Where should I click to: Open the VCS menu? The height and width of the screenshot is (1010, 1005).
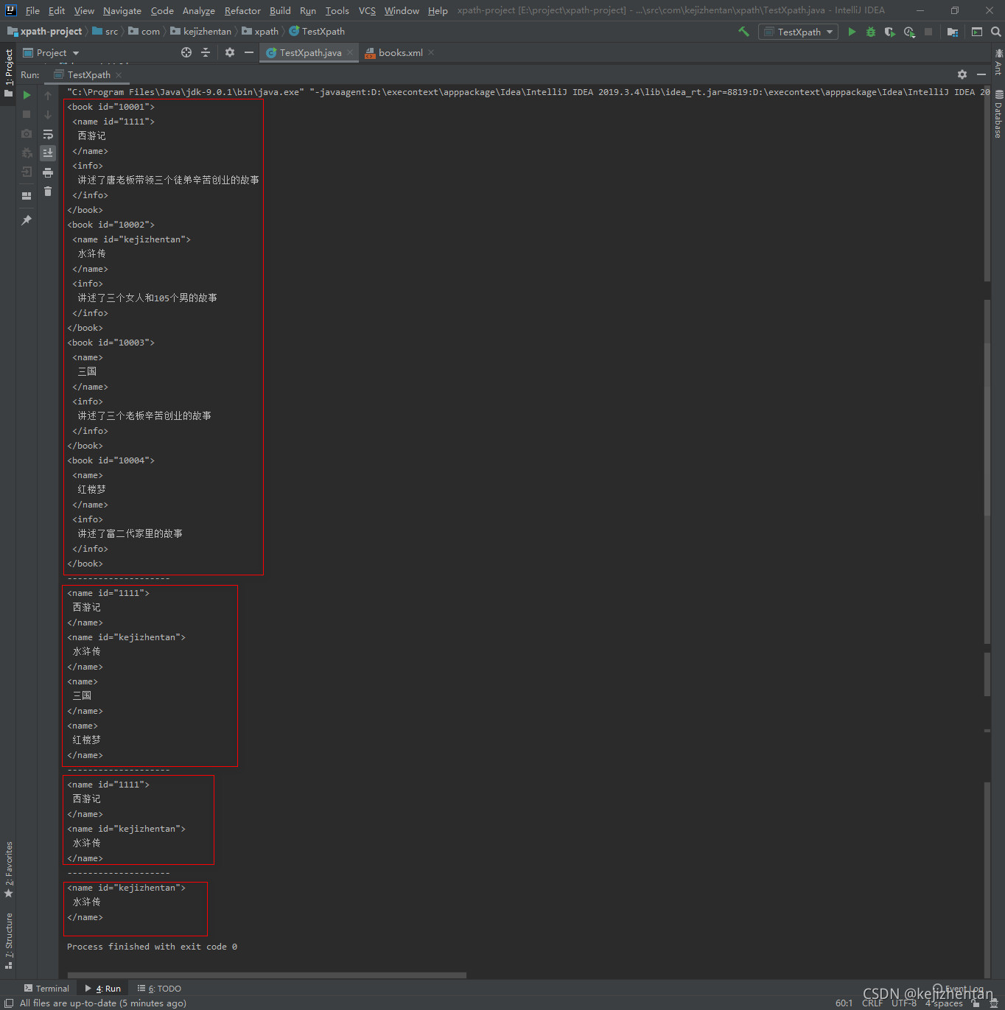tap(367, 10)
